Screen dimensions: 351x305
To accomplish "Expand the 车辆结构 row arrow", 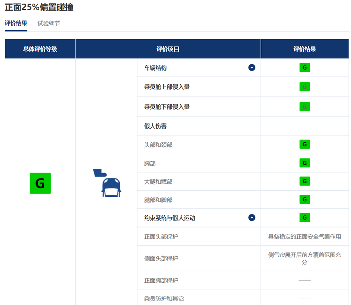I will click(252, 67).
